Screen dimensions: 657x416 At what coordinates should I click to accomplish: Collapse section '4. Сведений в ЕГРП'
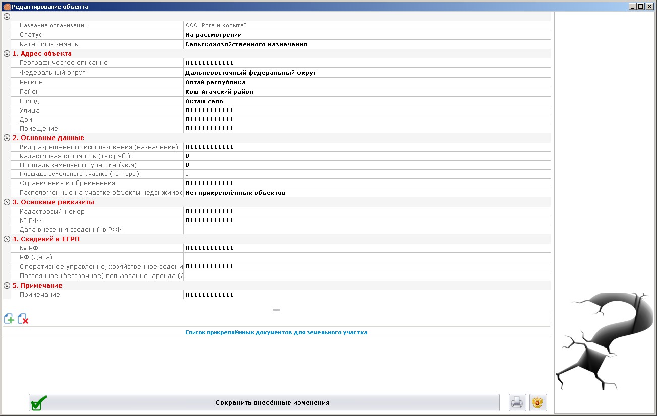[x=7, y=239]
